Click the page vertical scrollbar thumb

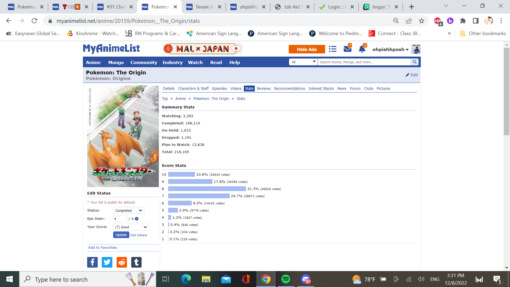click(x=507, y=92)
